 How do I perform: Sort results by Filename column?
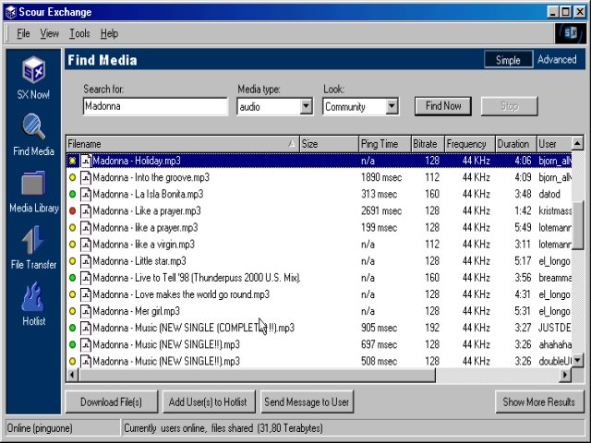click(183, 144)
